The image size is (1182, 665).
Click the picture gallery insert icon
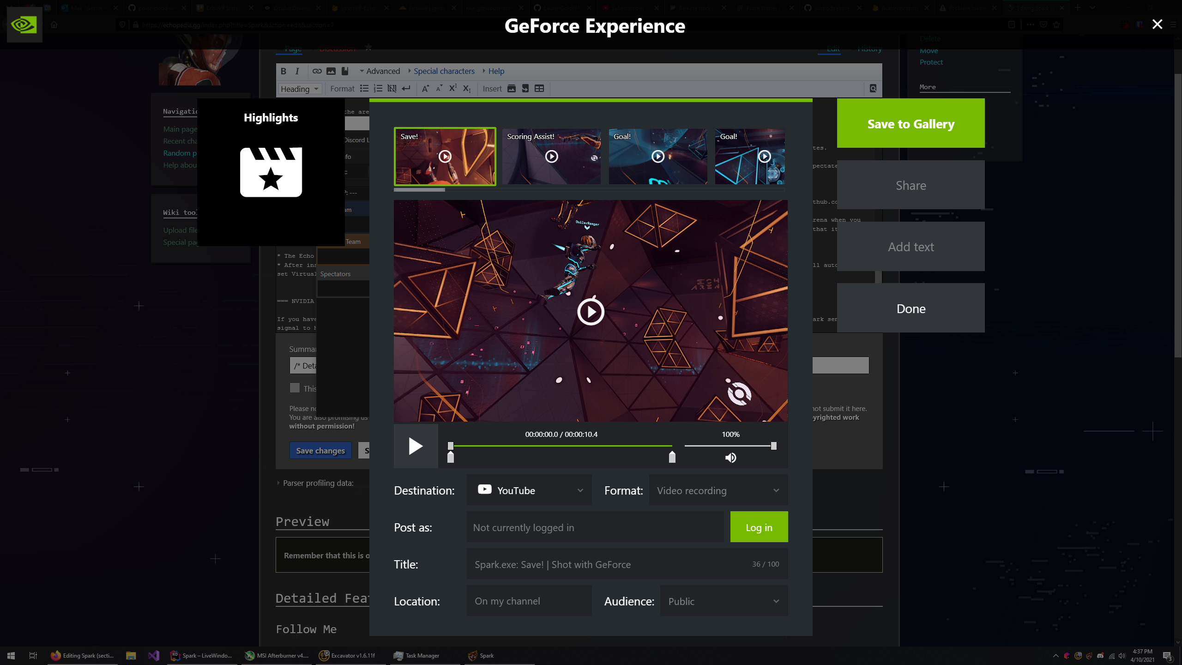pyautogui.click(x=512, y=89)
